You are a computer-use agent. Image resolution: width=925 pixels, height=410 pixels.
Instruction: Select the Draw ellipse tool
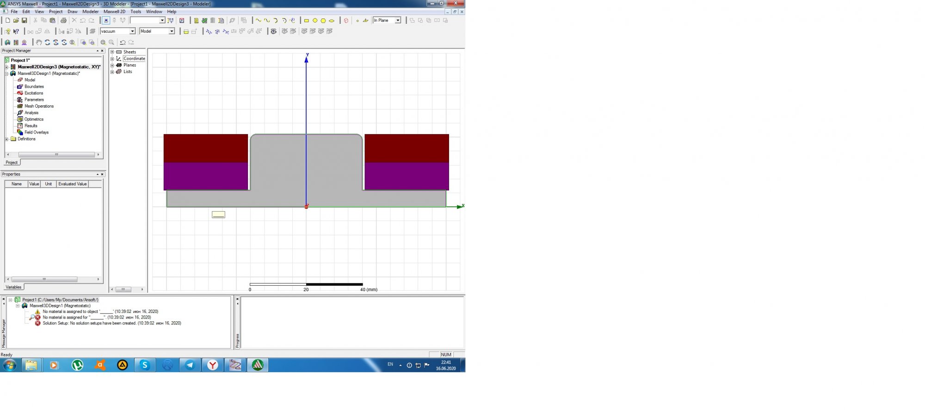(332, 20)
